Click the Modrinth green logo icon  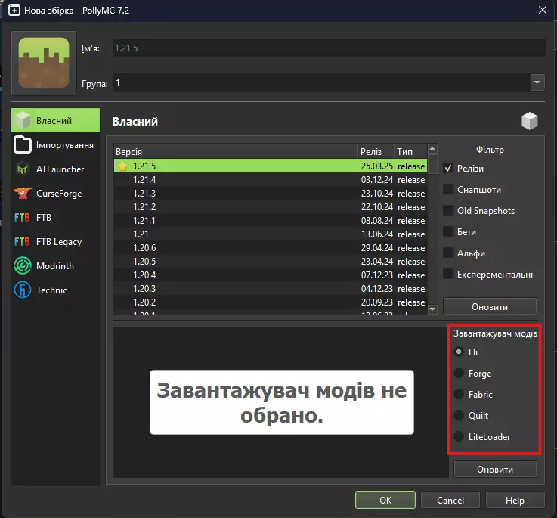(x=23, y=266)
